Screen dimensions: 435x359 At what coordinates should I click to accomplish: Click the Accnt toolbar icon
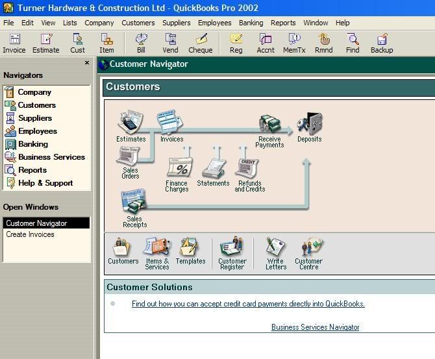tap(266, 43)
